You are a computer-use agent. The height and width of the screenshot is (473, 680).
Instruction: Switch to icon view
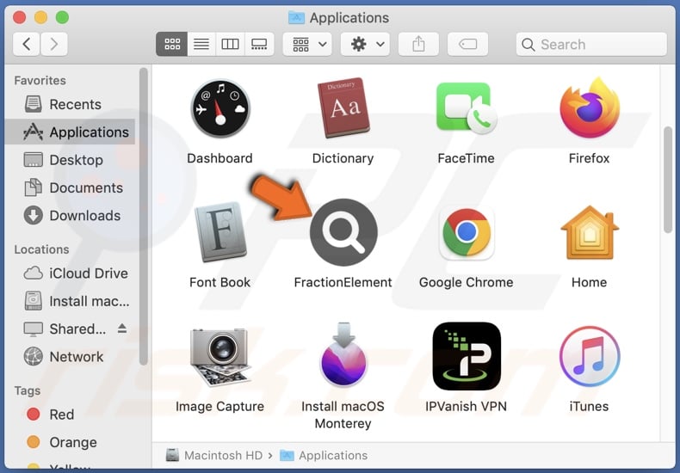pyautogui.click(x=172, y=44)
